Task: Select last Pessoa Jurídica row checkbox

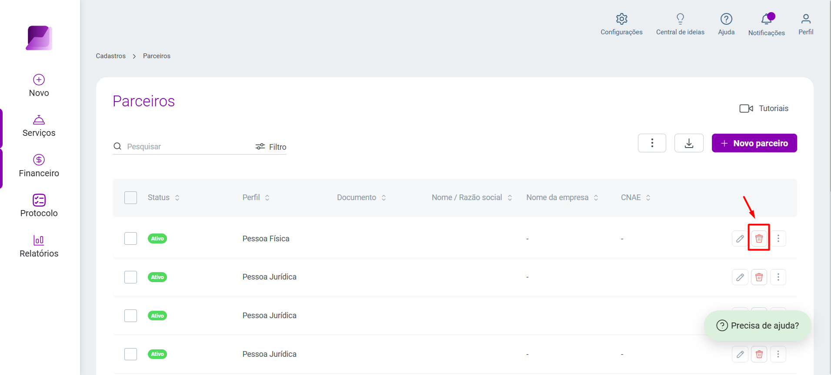Action: [x=130, y=354]
